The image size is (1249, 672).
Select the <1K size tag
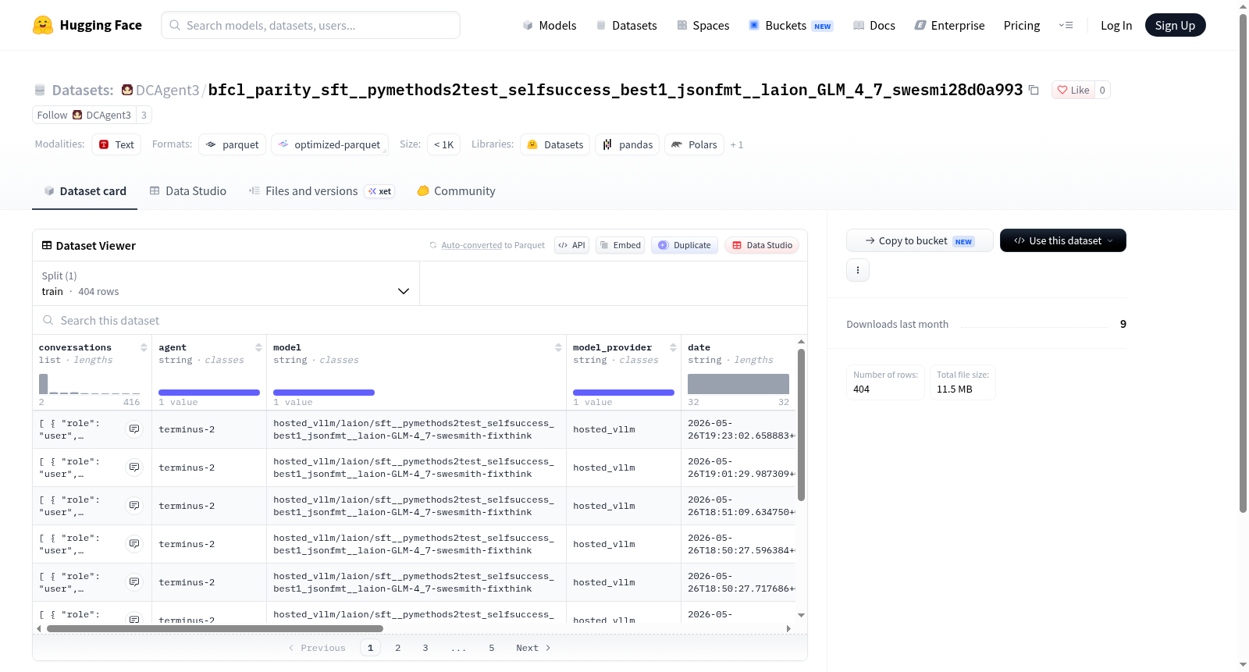click(x=443, y=144)
